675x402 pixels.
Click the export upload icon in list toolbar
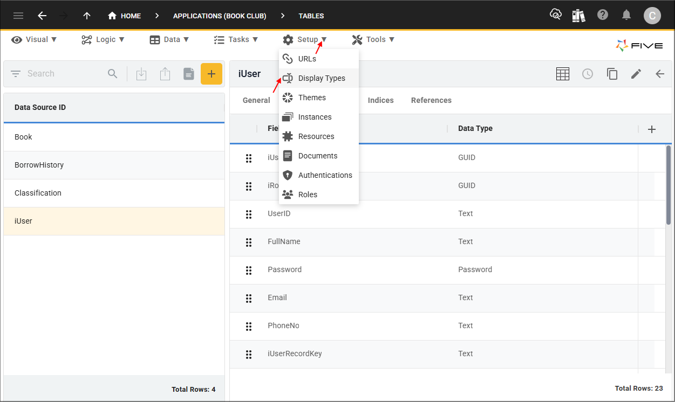(x=165, y=74)
